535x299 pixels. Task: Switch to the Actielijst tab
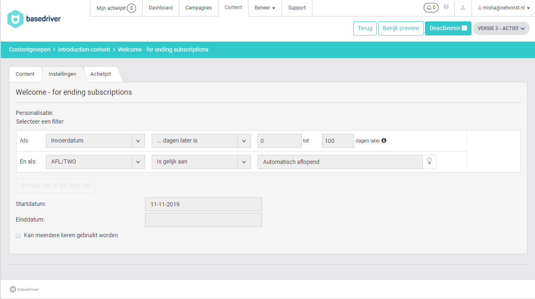tap(101, 74)
